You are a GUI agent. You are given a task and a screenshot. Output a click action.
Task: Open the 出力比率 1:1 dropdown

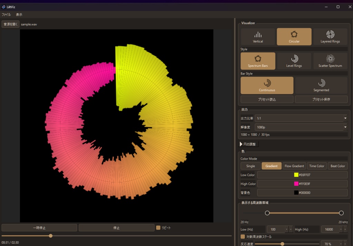[301, 118]
